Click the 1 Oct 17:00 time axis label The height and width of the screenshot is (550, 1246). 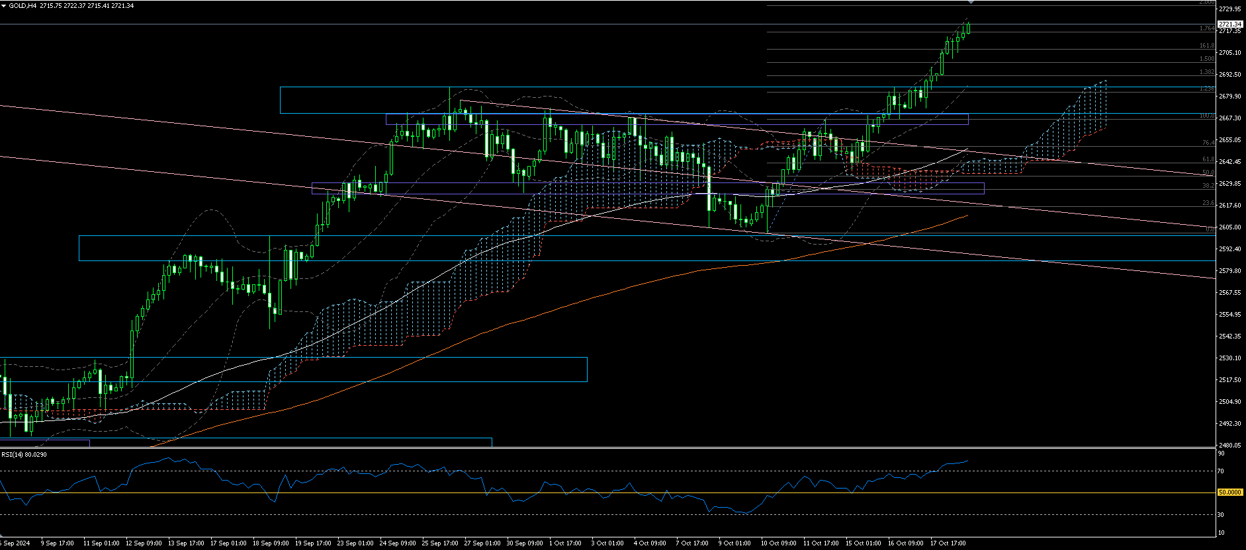[565, 543]
